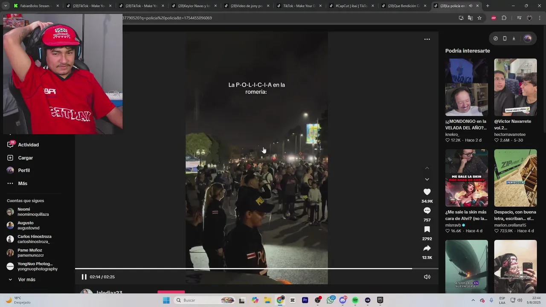Click the install app icon in address bar
The height and width of the screenshot is (307, 546).
461,18
